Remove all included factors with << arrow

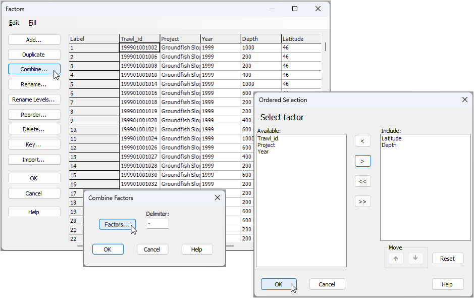point(362,181)
